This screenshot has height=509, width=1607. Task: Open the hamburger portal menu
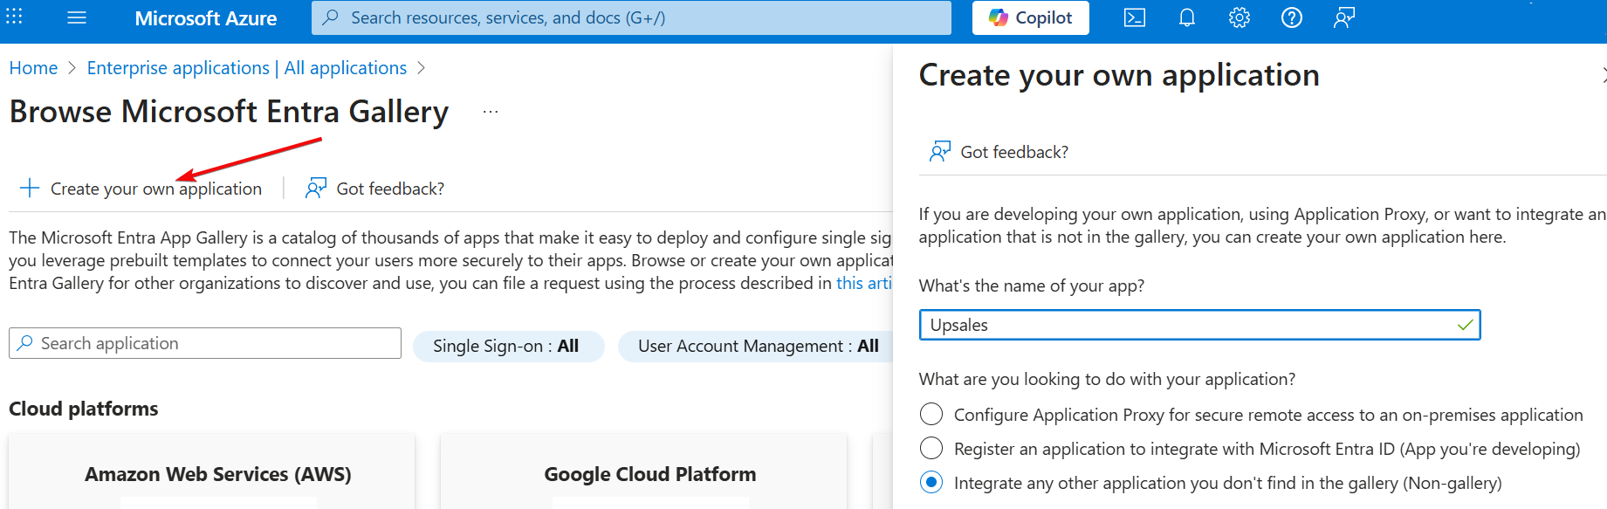77,17
